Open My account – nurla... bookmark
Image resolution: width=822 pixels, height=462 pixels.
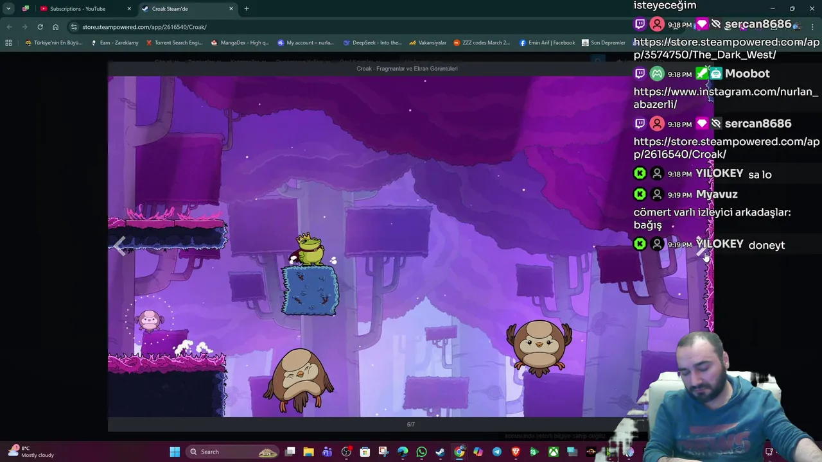[306, 43]
